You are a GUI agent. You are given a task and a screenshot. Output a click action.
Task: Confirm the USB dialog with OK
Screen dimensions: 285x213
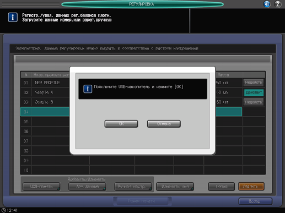coord(121,124)
